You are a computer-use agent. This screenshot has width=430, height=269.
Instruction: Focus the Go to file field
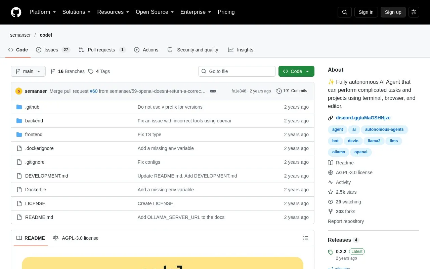[237, 71]
